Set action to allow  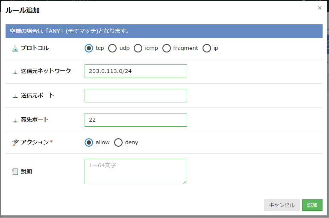pos(89,142)
